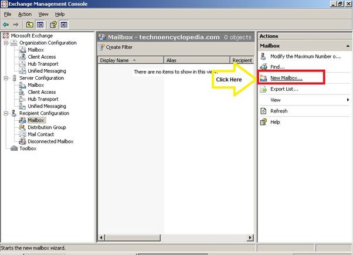Image resolution: width=353 pixels, height=255 pixels.
Task: Click the Recipient column header
Action: (x=242, y=60)
